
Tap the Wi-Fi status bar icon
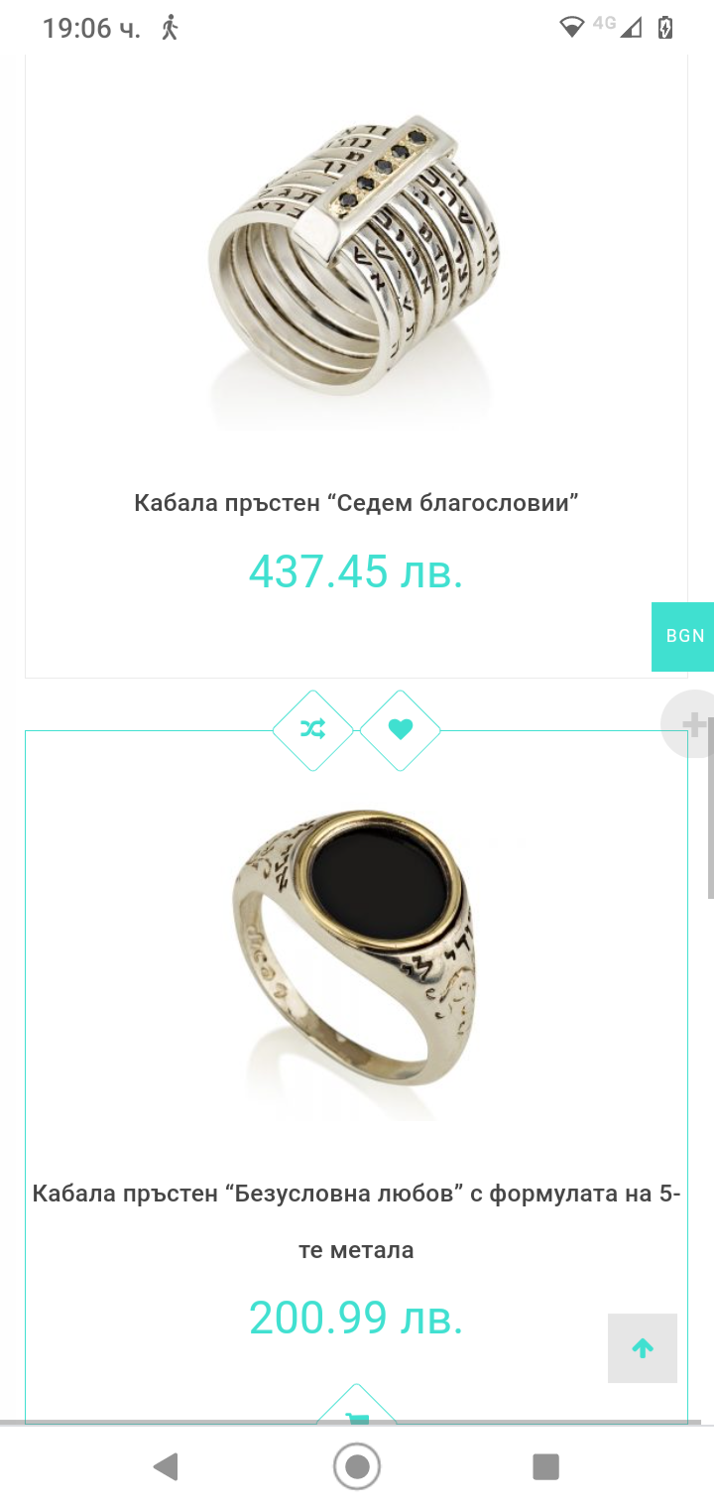tap(572, 28)
